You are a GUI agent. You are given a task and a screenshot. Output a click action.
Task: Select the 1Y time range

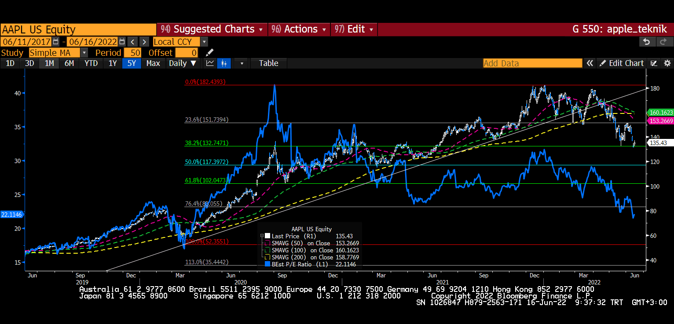tap(113, 63)
